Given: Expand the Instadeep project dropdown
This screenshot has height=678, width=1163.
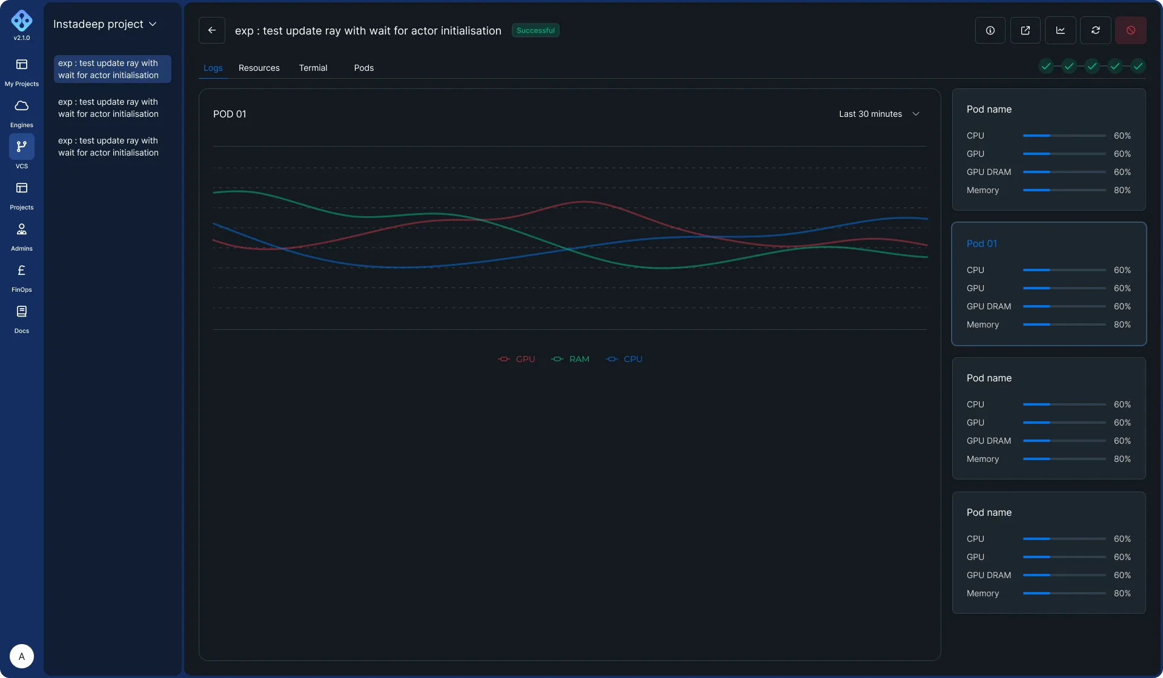Looking at the screenshot, I should click(105, 24).
